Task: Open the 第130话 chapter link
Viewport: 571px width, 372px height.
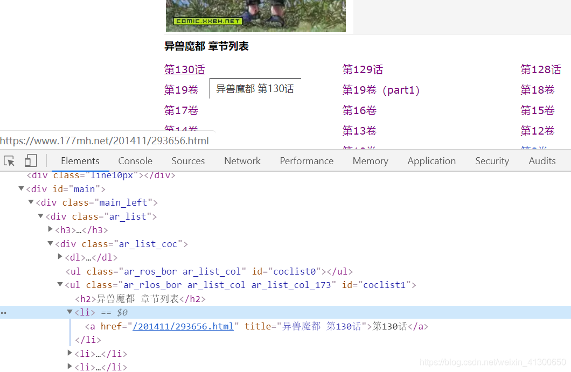Action: point(184,69)
